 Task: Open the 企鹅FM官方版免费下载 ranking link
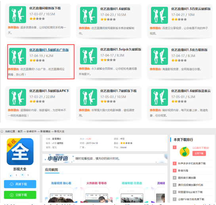[191, 199]
